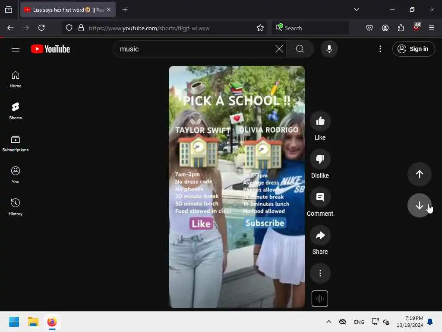This screenshot has height=332, width=442.
Task: Go to next Short with down arrow
Action: tap(419, 205)
